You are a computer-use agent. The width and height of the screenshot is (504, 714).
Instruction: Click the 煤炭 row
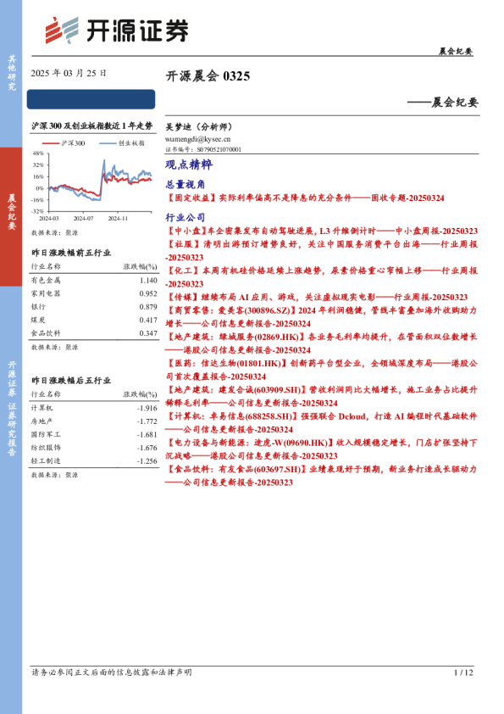(94, 321)
